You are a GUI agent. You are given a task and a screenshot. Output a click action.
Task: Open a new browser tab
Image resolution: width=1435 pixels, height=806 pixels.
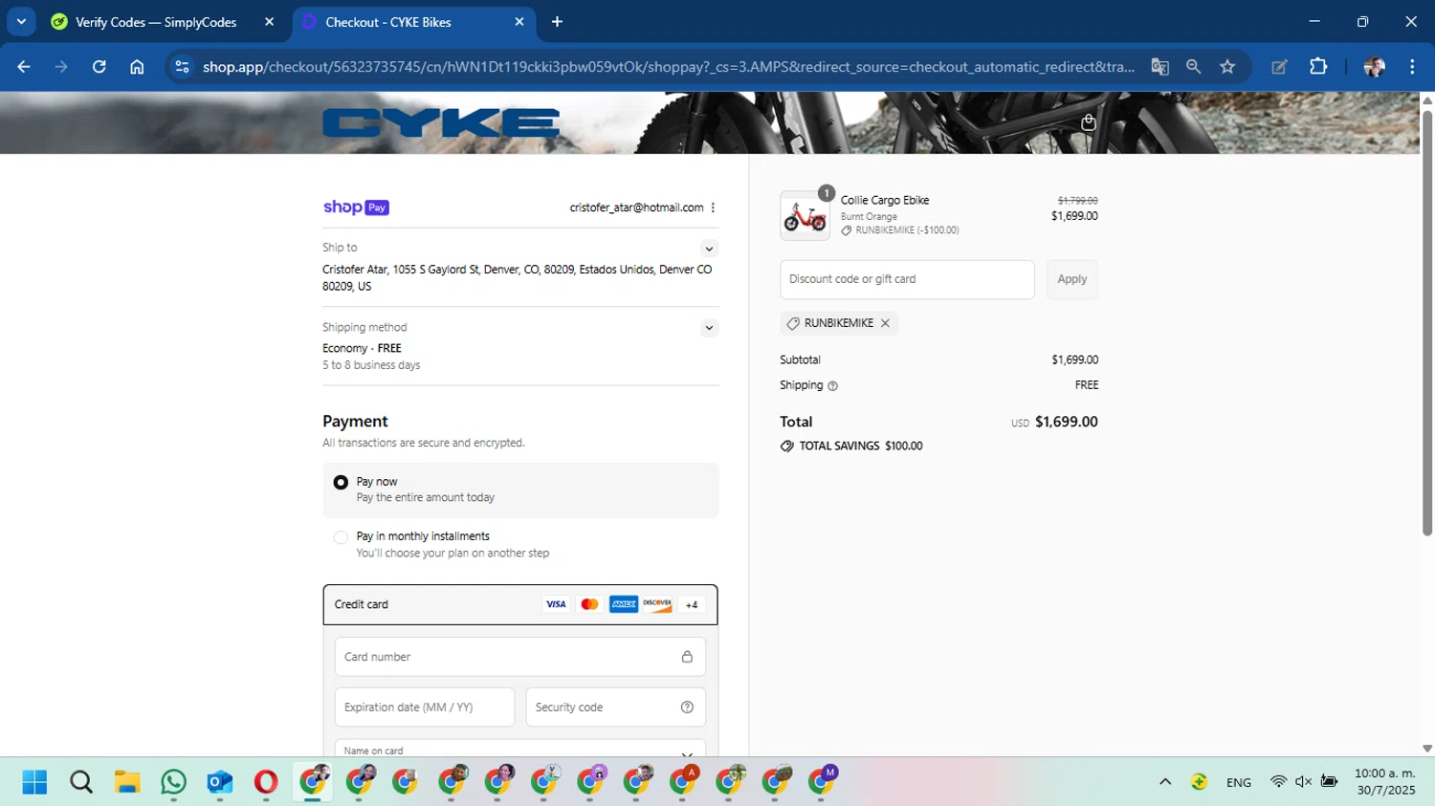[x=558, y=22]
